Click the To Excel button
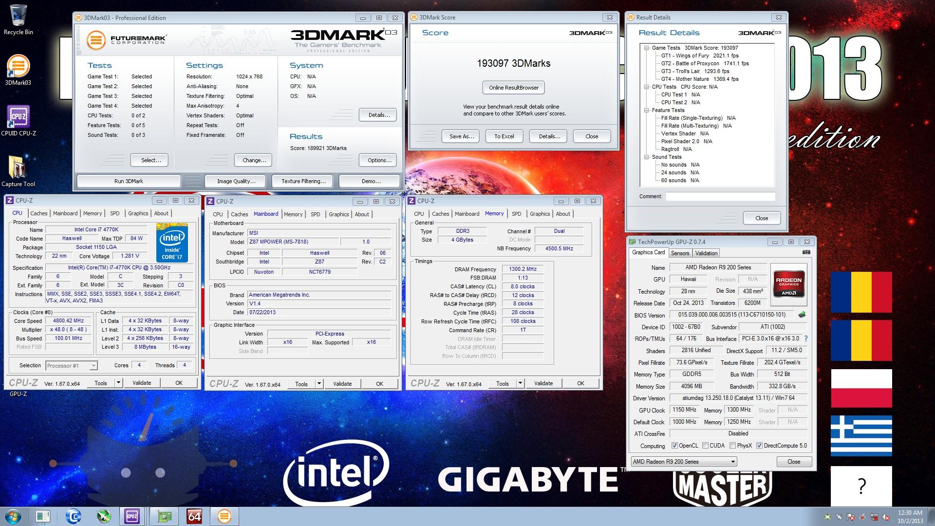This screenshot has width=935, height=526. click(504, 136)
